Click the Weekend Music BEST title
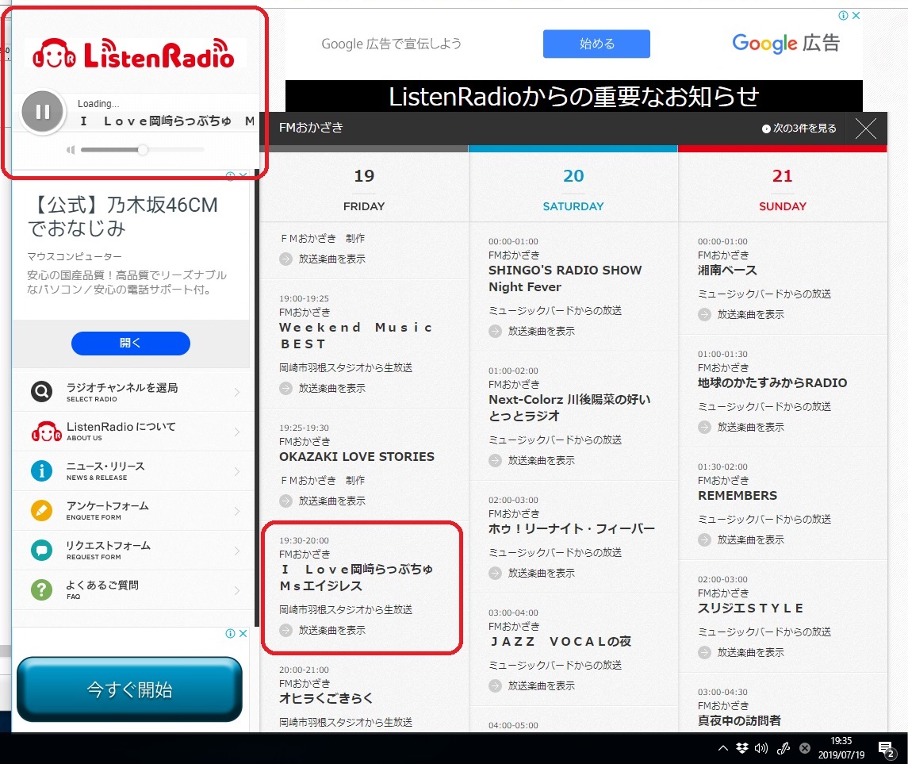 pyautogui.click(x=356, y=336)
